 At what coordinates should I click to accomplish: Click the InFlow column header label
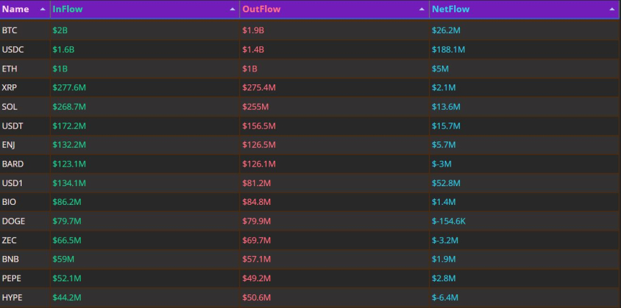pyautogui.click(x=67, y=9)
